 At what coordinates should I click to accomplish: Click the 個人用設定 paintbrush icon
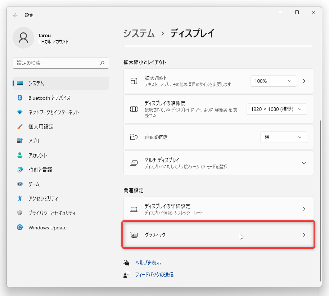coord(20,126)
